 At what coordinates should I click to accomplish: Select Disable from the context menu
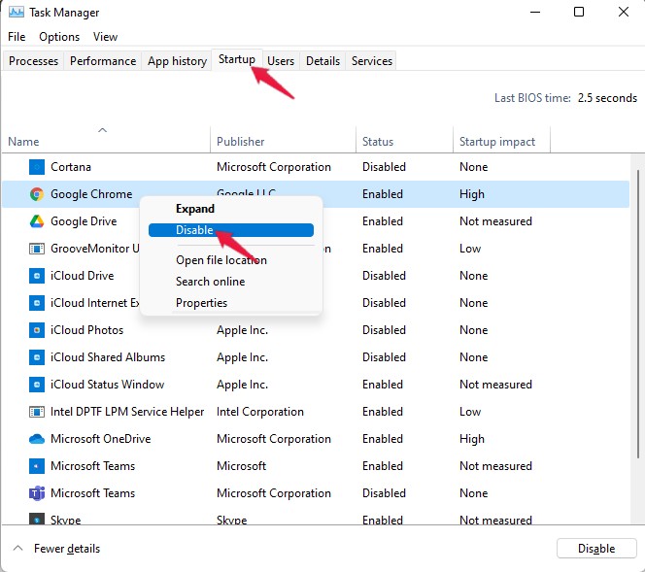(x=194, y=230)
